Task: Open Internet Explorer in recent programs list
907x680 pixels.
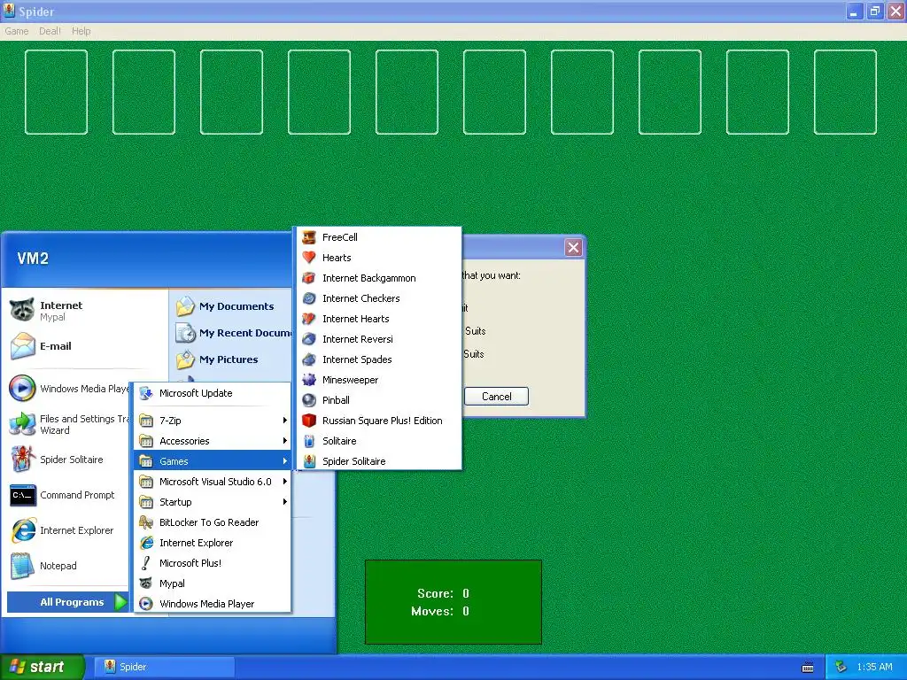Action: pos(68,530)
